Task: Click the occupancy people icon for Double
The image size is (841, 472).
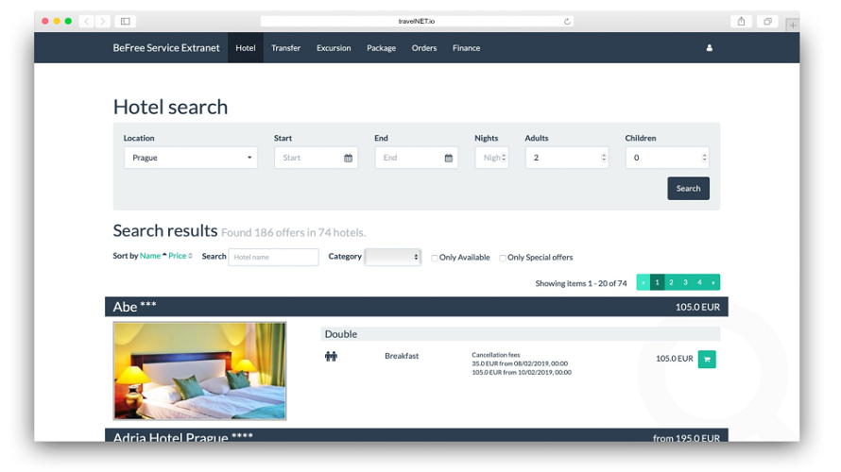Action: point(331,356)
